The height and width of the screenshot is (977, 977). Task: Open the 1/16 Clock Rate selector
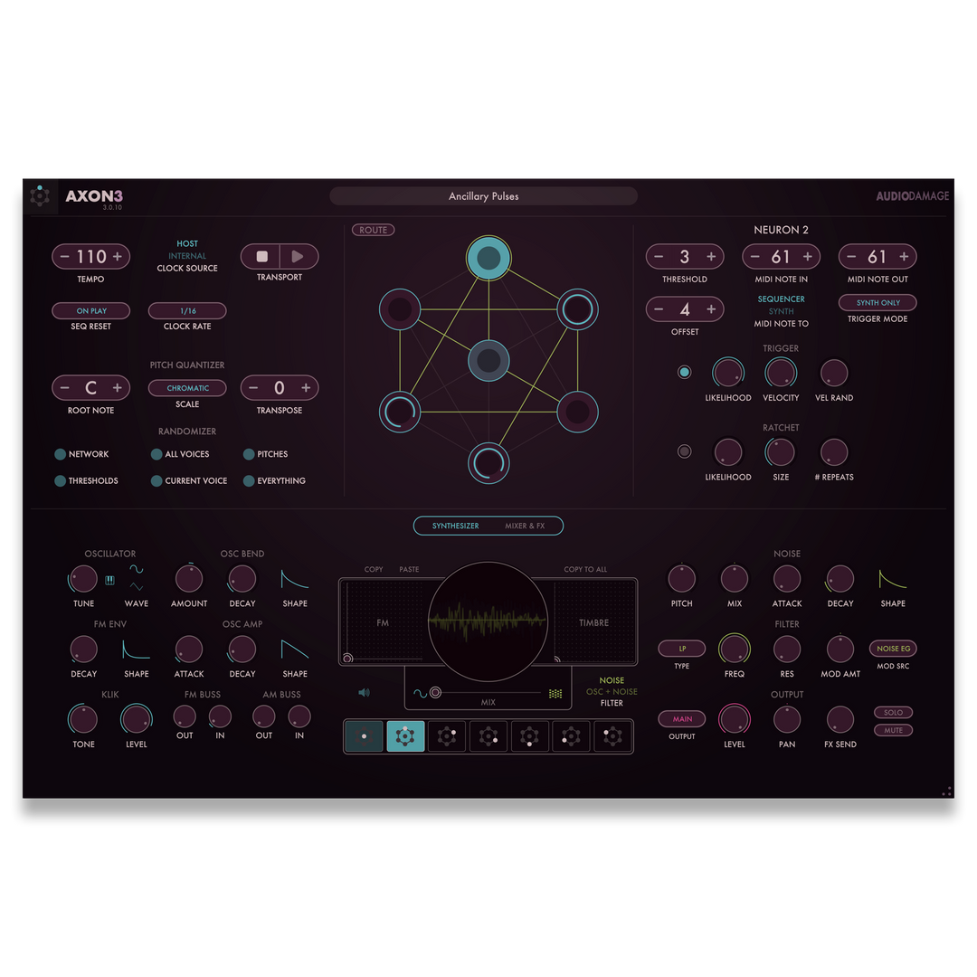tap(187, 310)
